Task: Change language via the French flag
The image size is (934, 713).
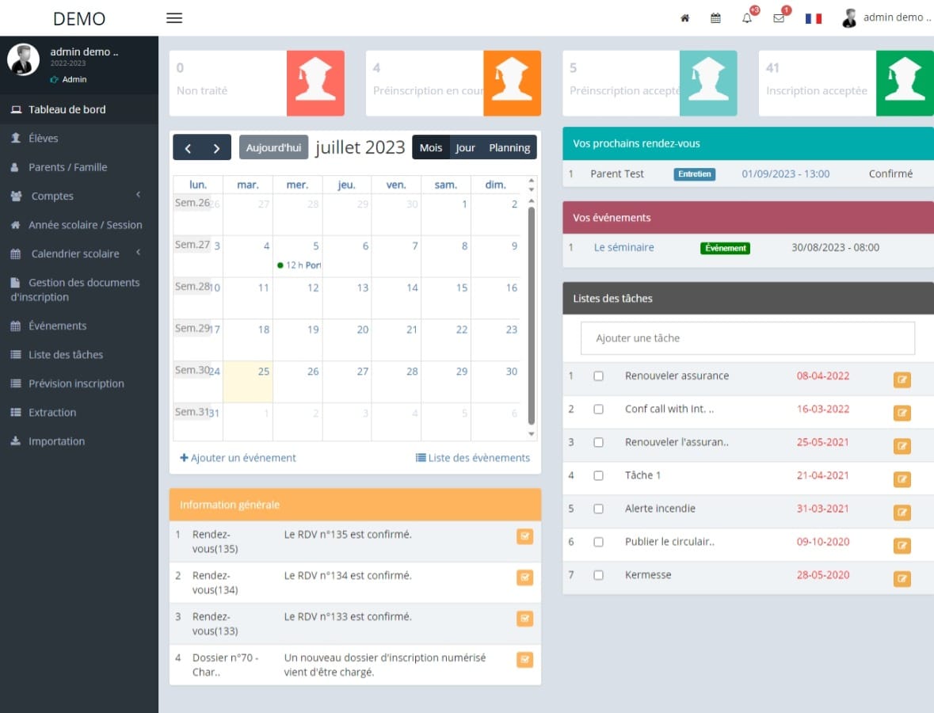Action: coord(814,17)
